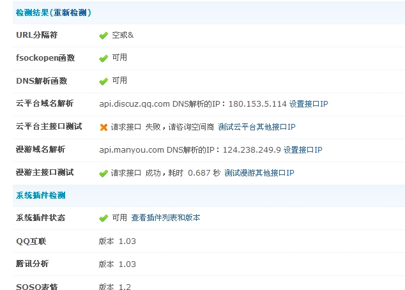The width and height of the screenshot is (405, 290).
Task: Select the IP text 180.153.5.114
Action: coord(257,104)
